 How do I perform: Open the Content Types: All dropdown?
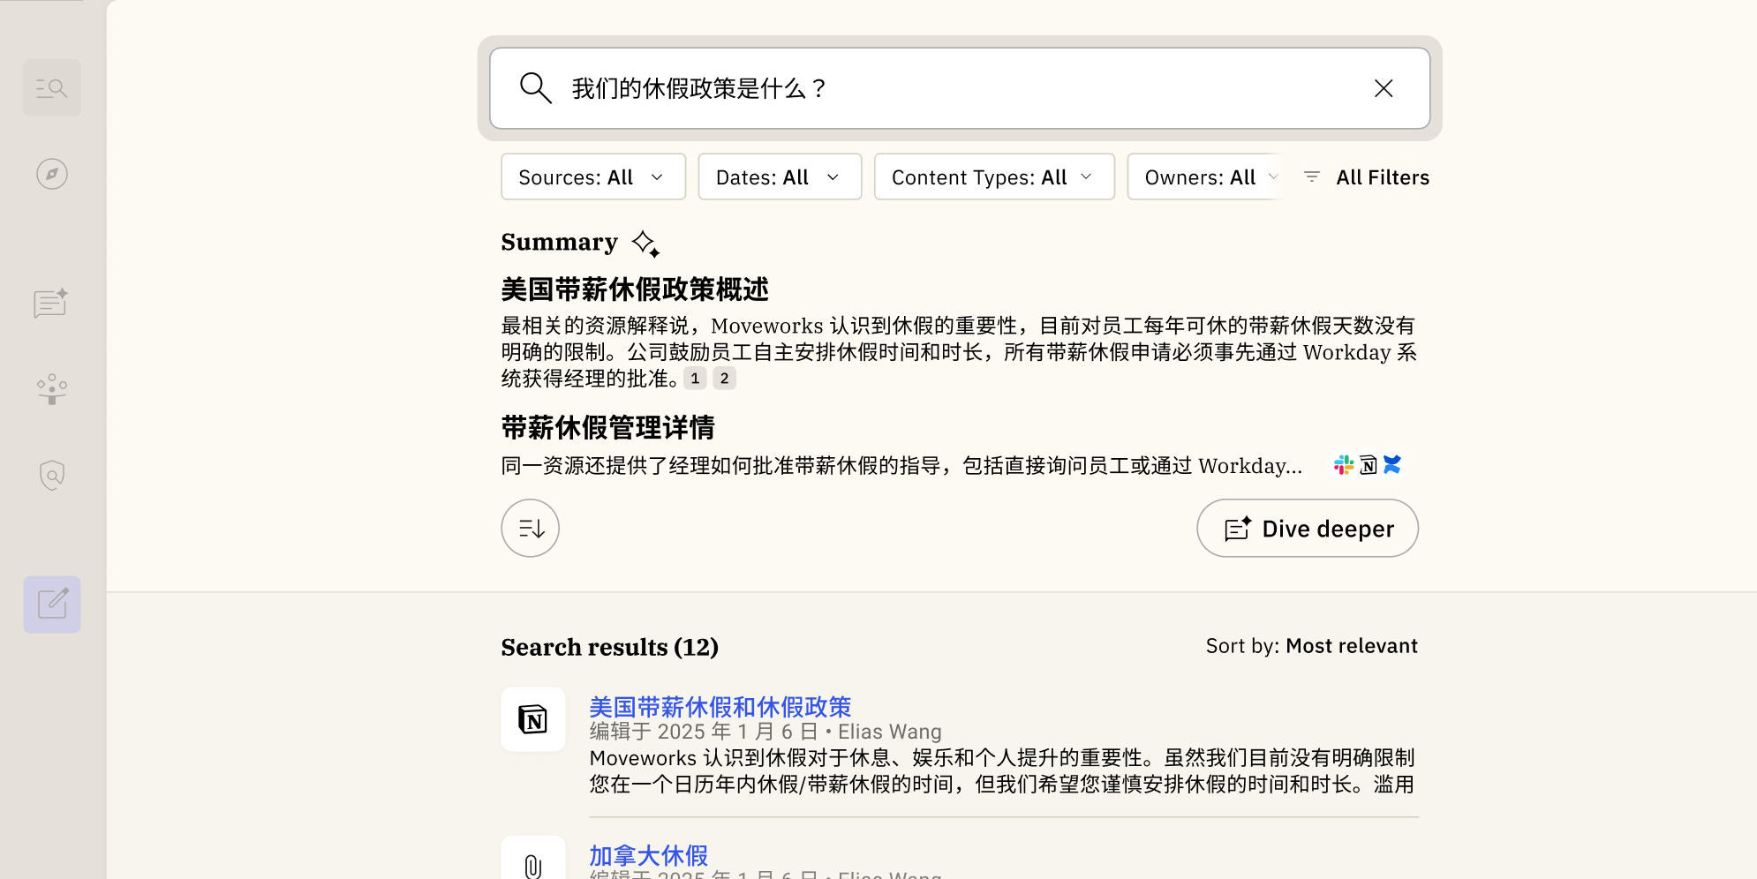(x=993, y=177)
